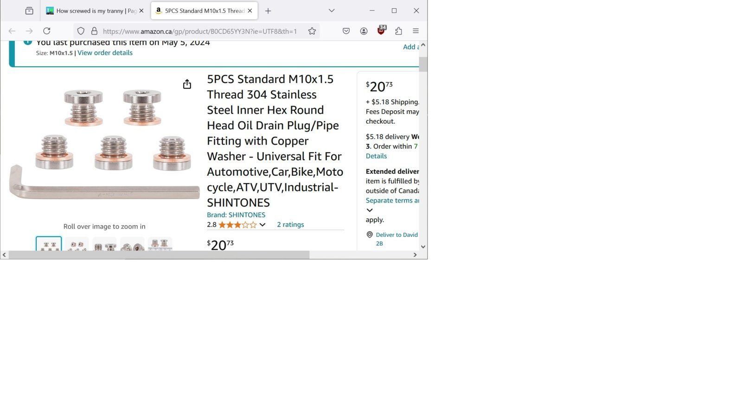Open Firefox account menu
742x417 pixels.
(x=364, y=31)
